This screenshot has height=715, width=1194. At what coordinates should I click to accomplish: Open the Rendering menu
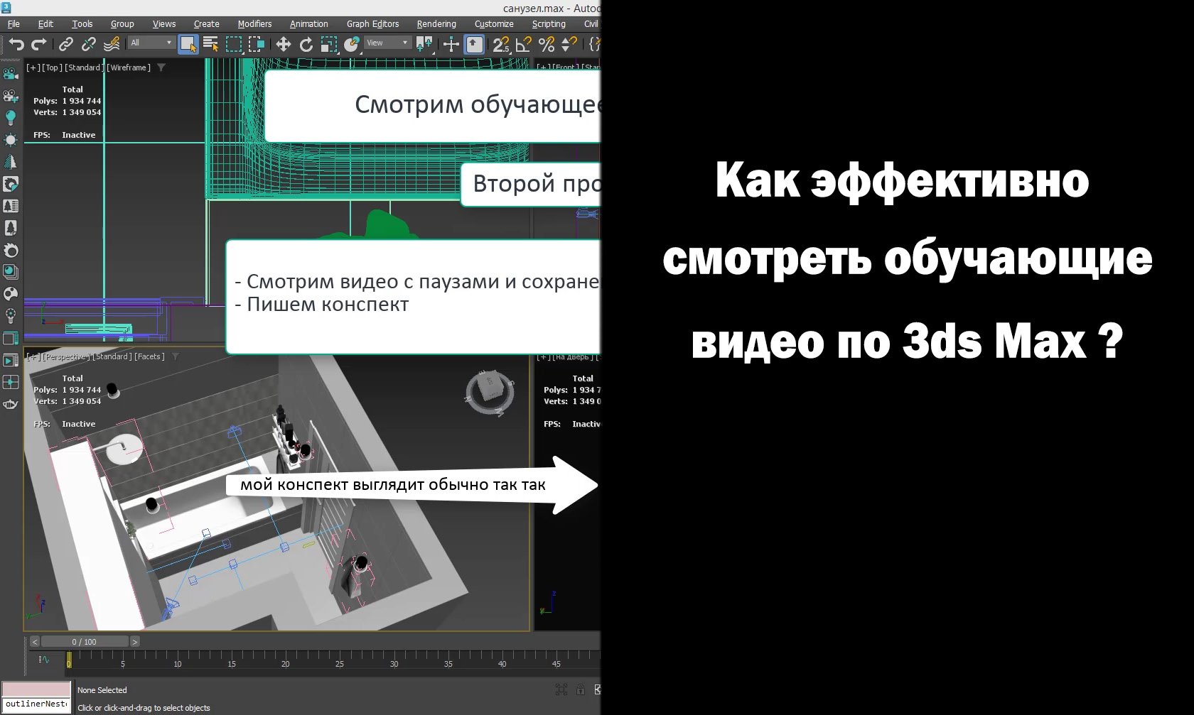click(x=436, y=24)
